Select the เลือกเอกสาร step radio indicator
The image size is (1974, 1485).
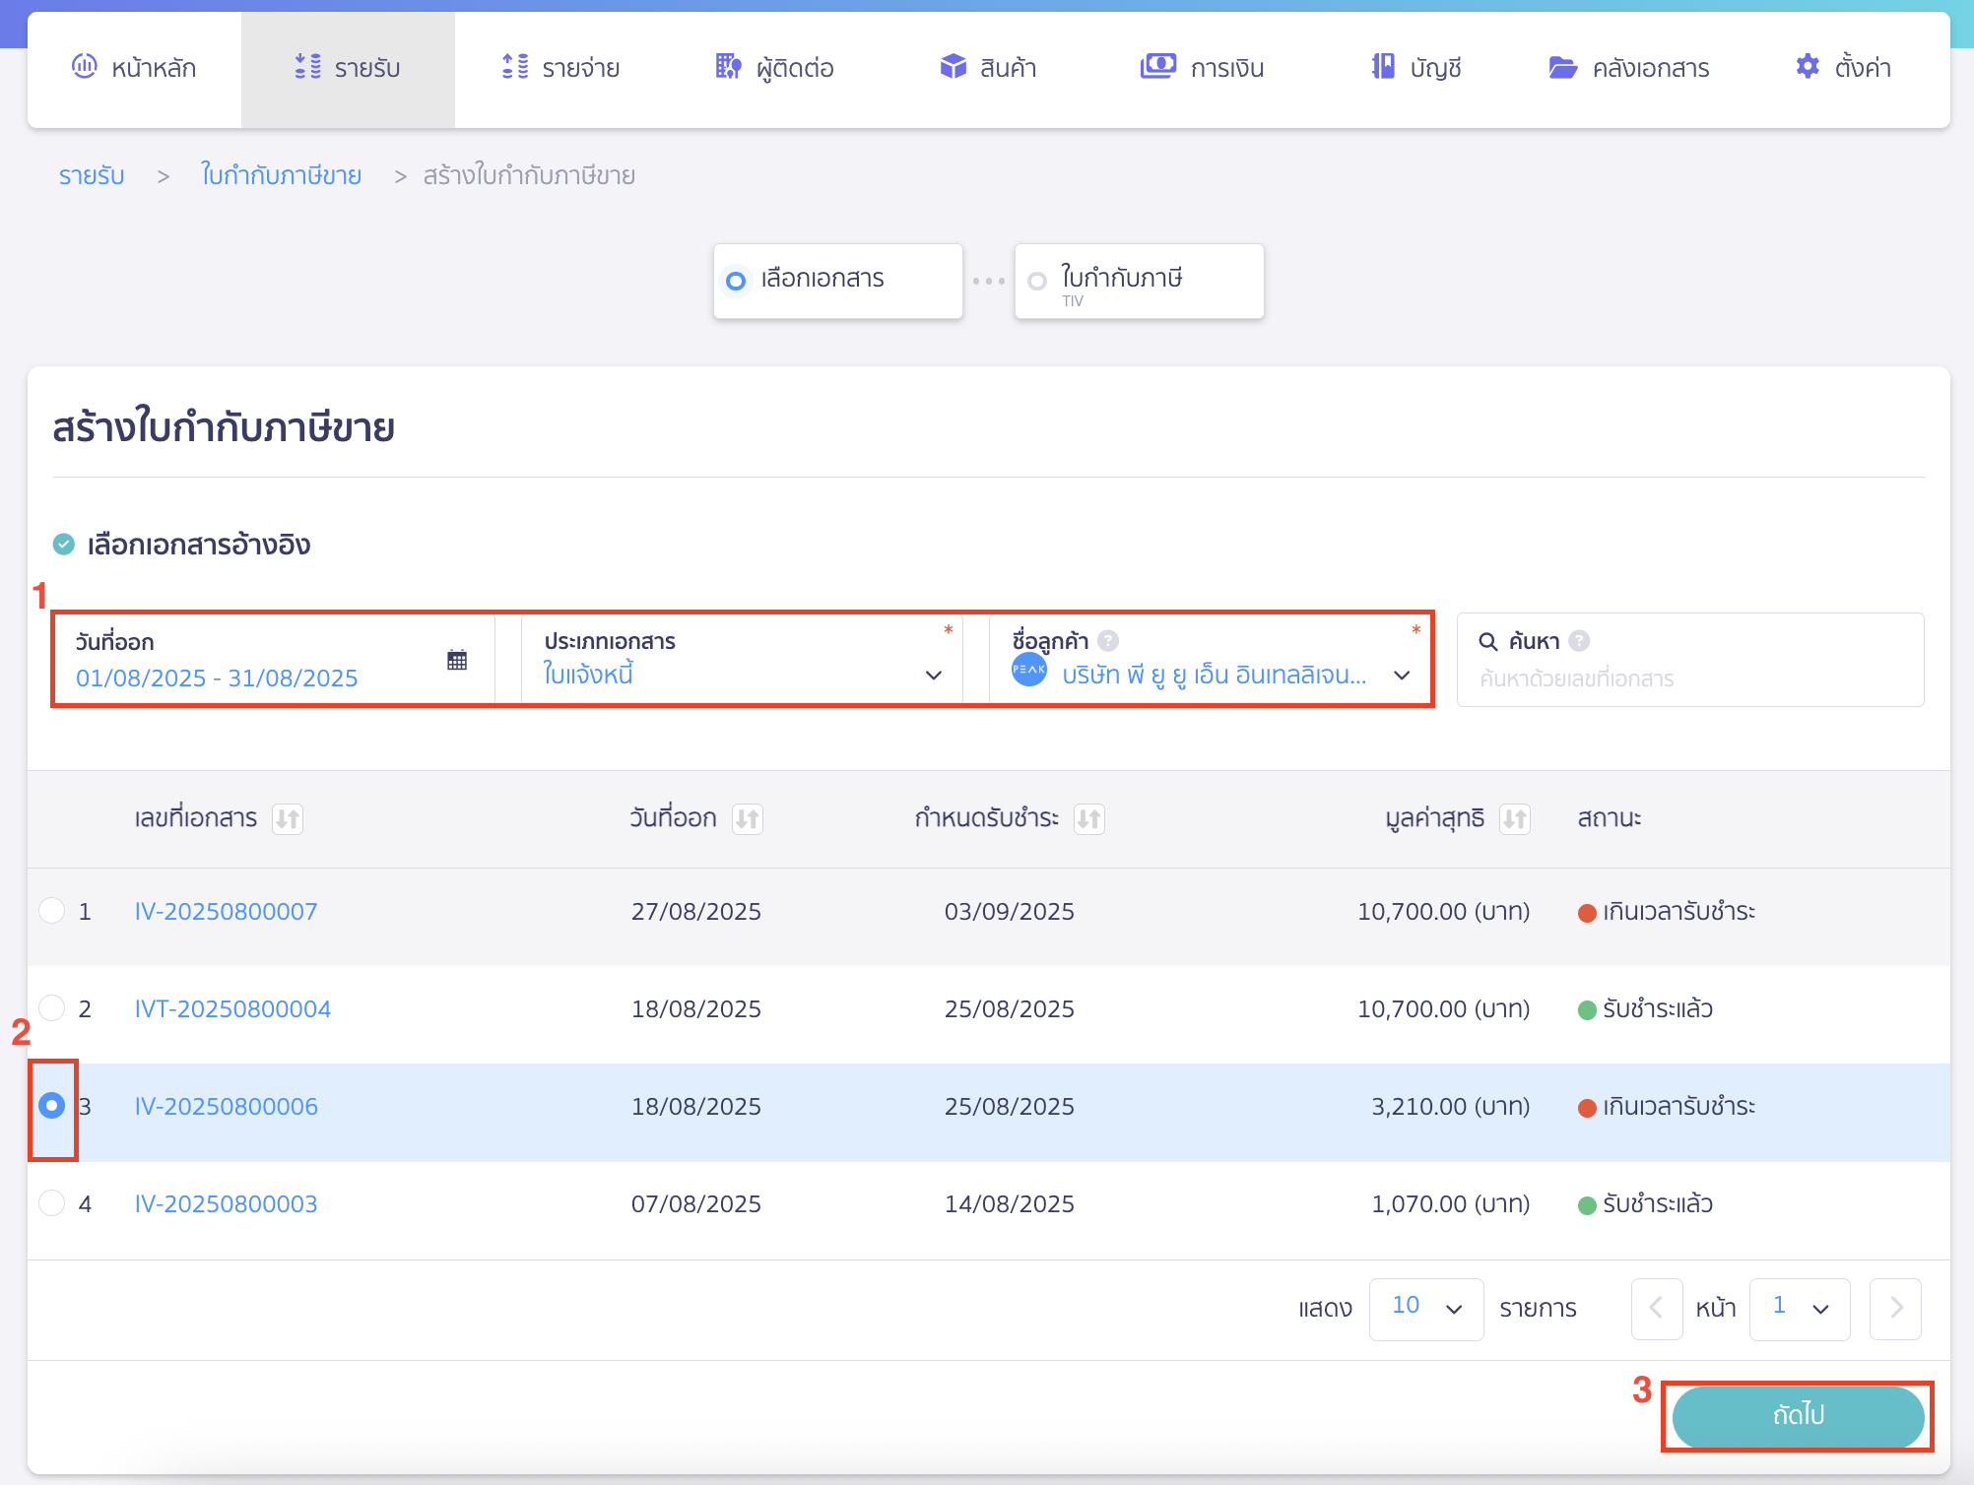pyautogui.click(x=735, y=281)
